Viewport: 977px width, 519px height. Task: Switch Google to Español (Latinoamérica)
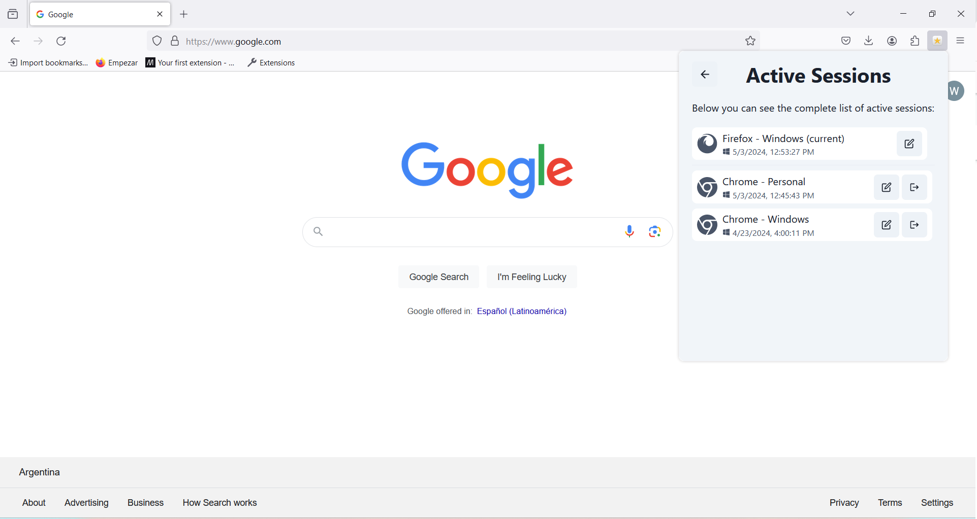pos(522,312)
